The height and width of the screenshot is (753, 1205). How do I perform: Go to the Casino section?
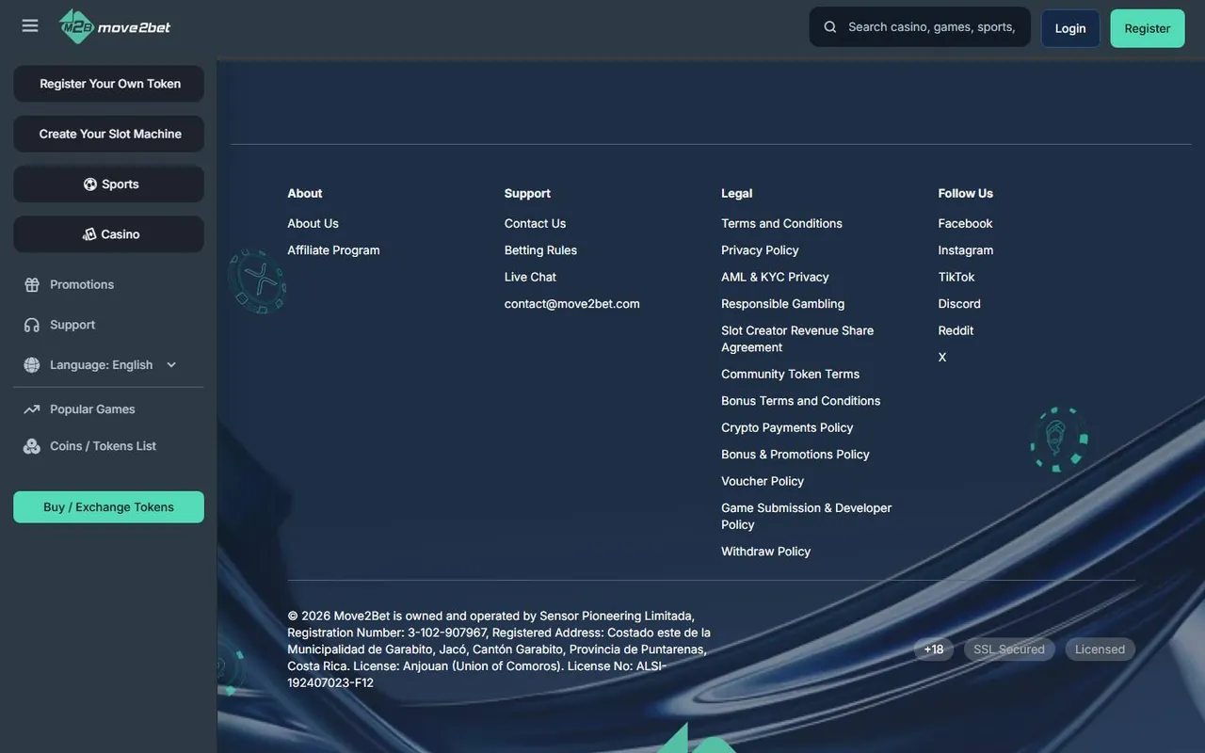tap(109, 234)
